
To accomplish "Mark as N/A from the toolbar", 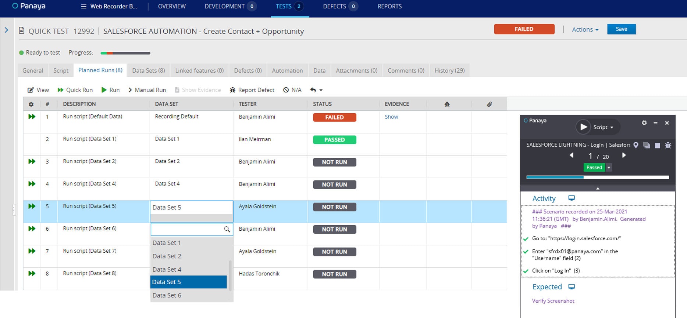I will (x=292, y=90).
